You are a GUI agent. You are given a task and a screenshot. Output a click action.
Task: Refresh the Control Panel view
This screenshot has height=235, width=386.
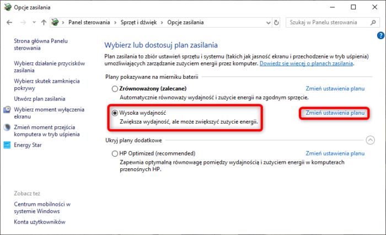coord(276,23)
